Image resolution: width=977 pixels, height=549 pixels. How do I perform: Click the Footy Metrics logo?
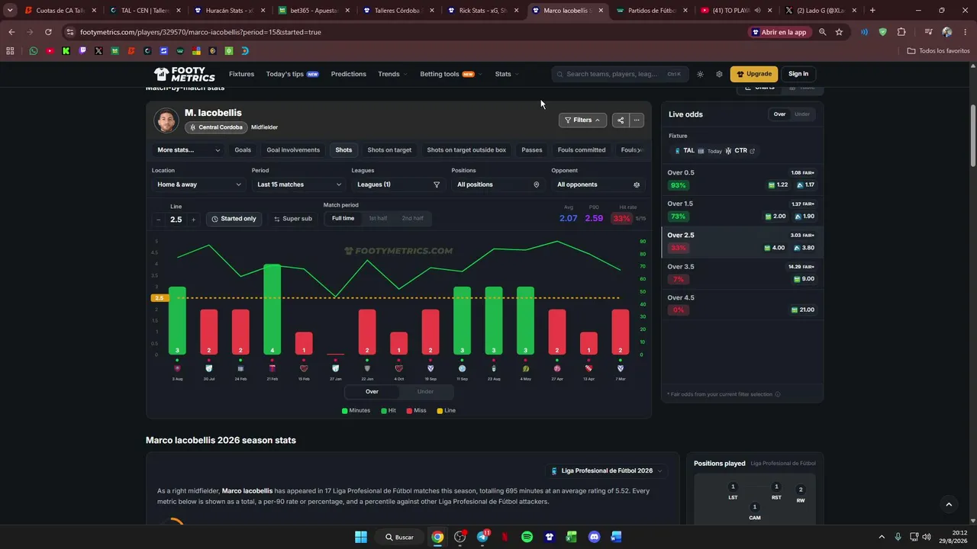184,74
